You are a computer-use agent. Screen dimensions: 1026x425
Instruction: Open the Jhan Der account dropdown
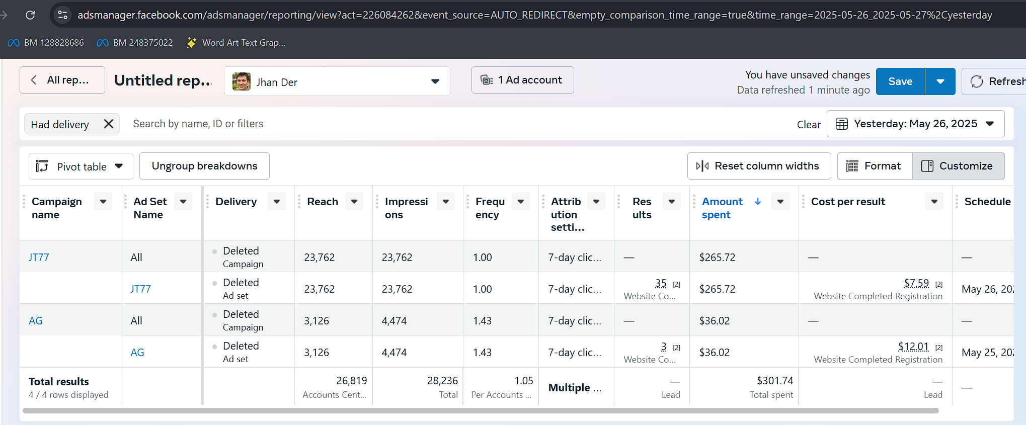pyautogui.click(x=337, y=81)
